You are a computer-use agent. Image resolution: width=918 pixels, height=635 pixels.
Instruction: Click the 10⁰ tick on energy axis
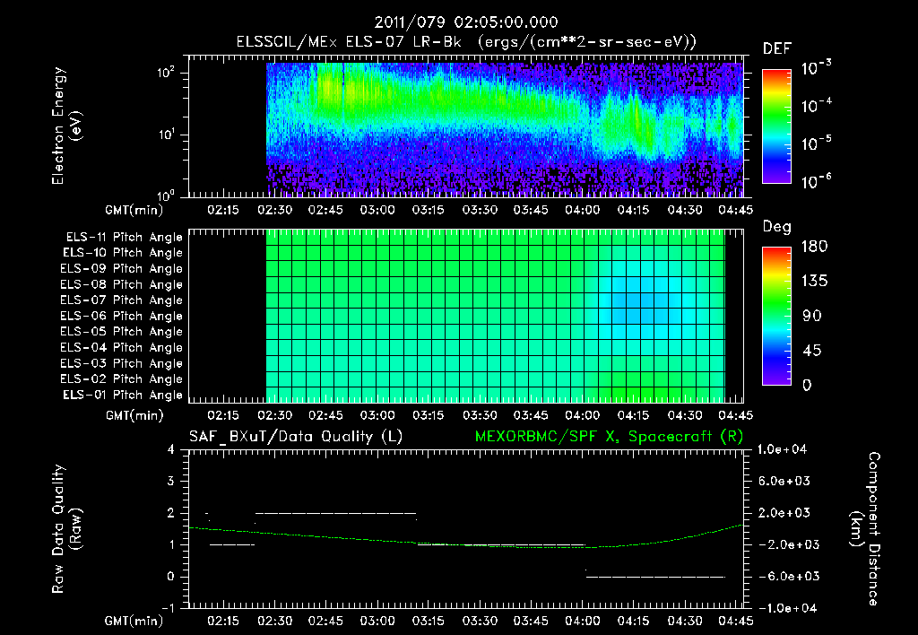pos(166,196)
